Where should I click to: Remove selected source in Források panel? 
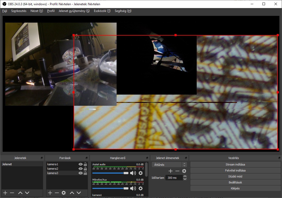coord(57,193)
